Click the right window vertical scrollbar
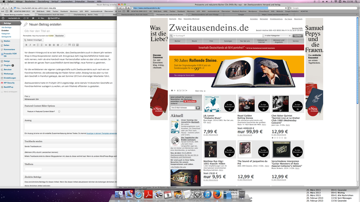Image resolution: width=360 pixels, height=202 pixels. click(x=357, y=60)
